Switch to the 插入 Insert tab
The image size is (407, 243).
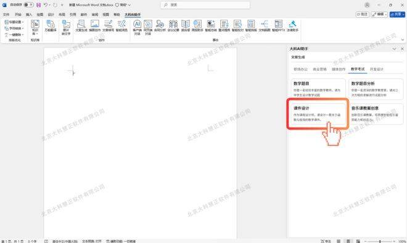click(x=29, y=15)
